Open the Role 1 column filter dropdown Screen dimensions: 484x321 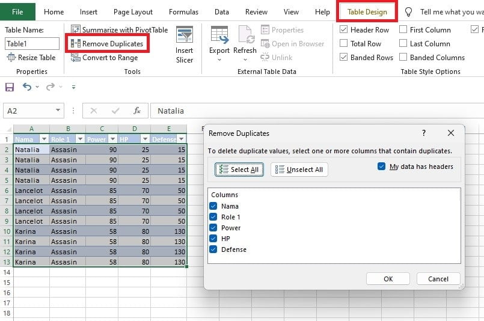(x=80, y=139)
